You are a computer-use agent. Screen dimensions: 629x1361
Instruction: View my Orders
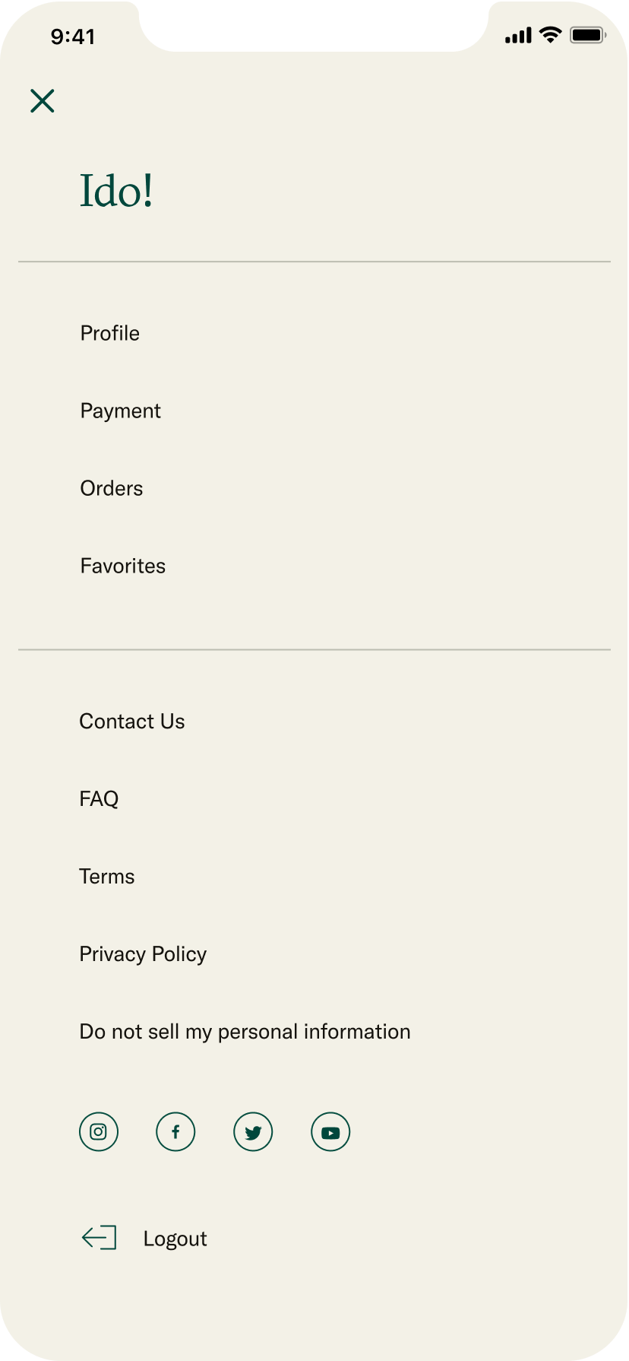112,488
